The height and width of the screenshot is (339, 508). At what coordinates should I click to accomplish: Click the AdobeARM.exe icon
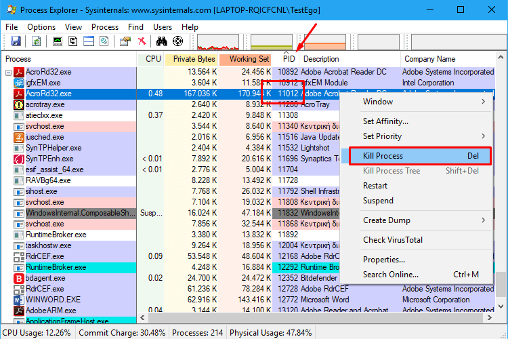[19, 311]
